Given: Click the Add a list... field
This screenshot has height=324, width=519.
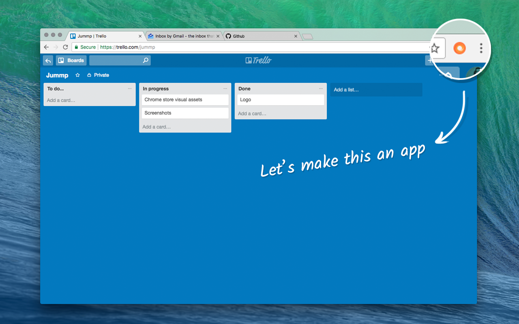Looking at the screenshot, I should coord(376,90).
